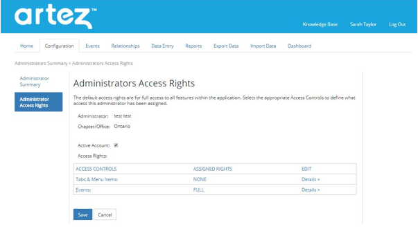Switch to the Reports tab
The image size is (418, 249).
(193, 46)
